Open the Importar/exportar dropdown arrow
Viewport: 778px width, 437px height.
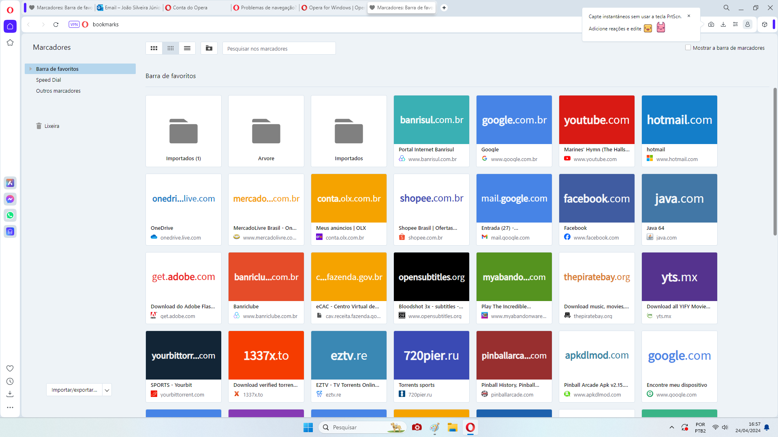click(107, 390)
